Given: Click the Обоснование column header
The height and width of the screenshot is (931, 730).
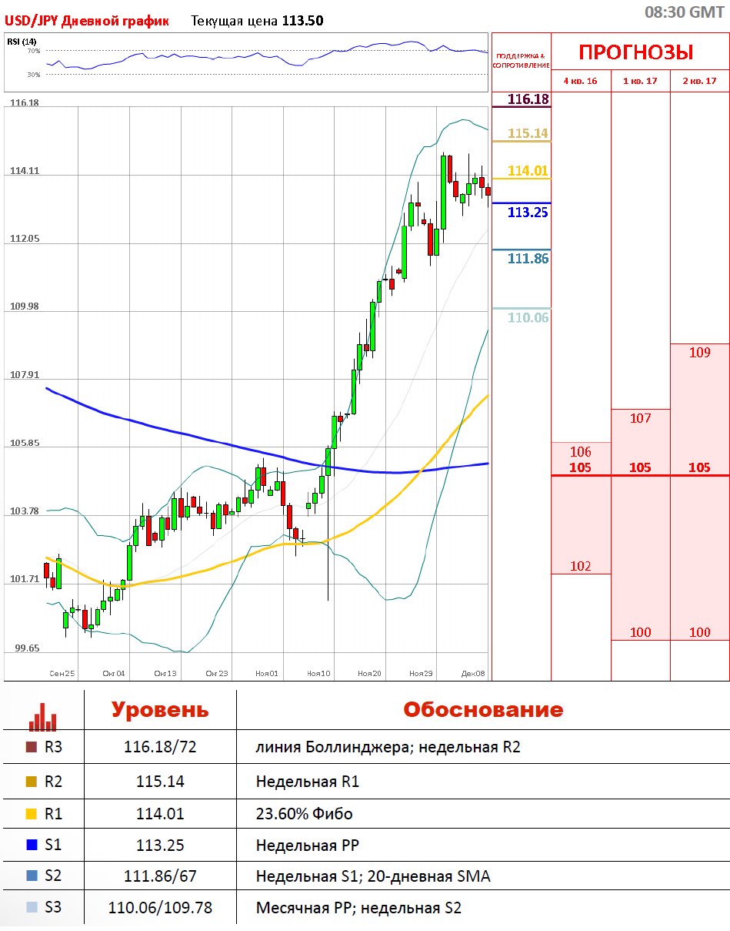Looking at the screenshot, I should click(483, 709).
